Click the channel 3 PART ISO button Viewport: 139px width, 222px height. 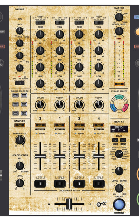click(x=40, y=129)
